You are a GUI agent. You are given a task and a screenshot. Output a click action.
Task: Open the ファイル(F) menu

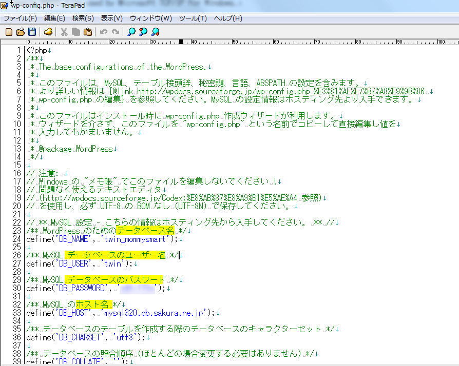tap(20, 18)
